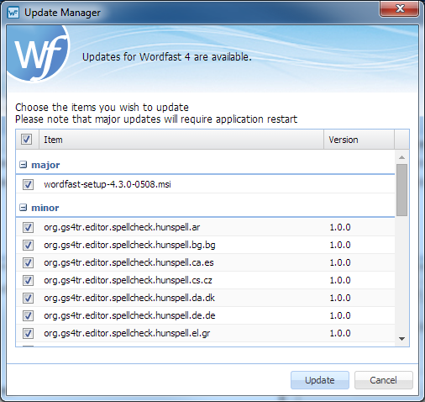Screen dimensions: 425x402
Task: Close the Update Manager window
Action: pyautogui.click(x=400, y=8)
